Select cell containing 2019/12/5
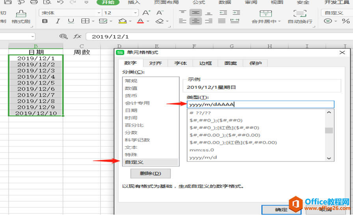The width and height of the screenshot is (353, 215). tap(36, 83)
